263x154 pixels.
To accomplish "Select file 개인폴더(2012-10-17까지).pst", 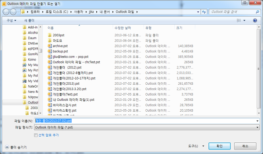I will pyautogui.click(x=74, y=78).
